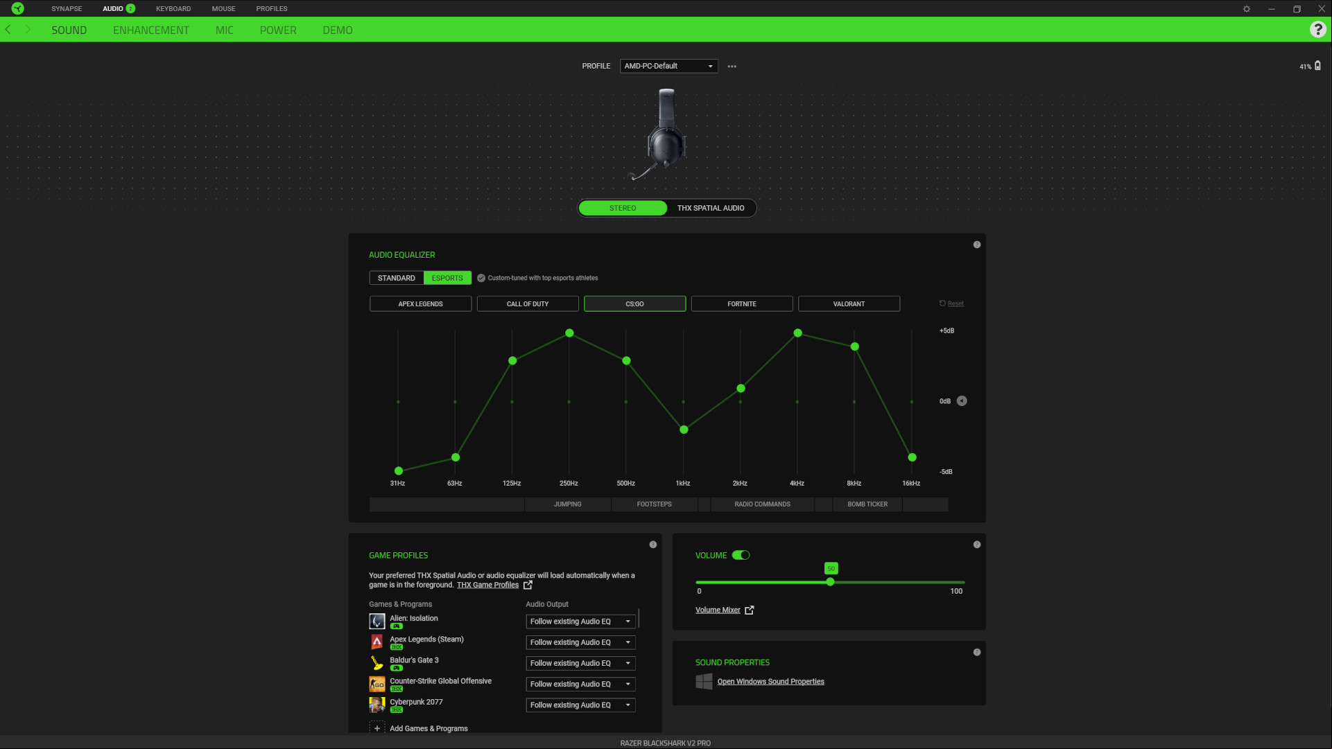Click the Footsteps frequency range label
The image size is (1332, 749).
(x=654, y=504)
